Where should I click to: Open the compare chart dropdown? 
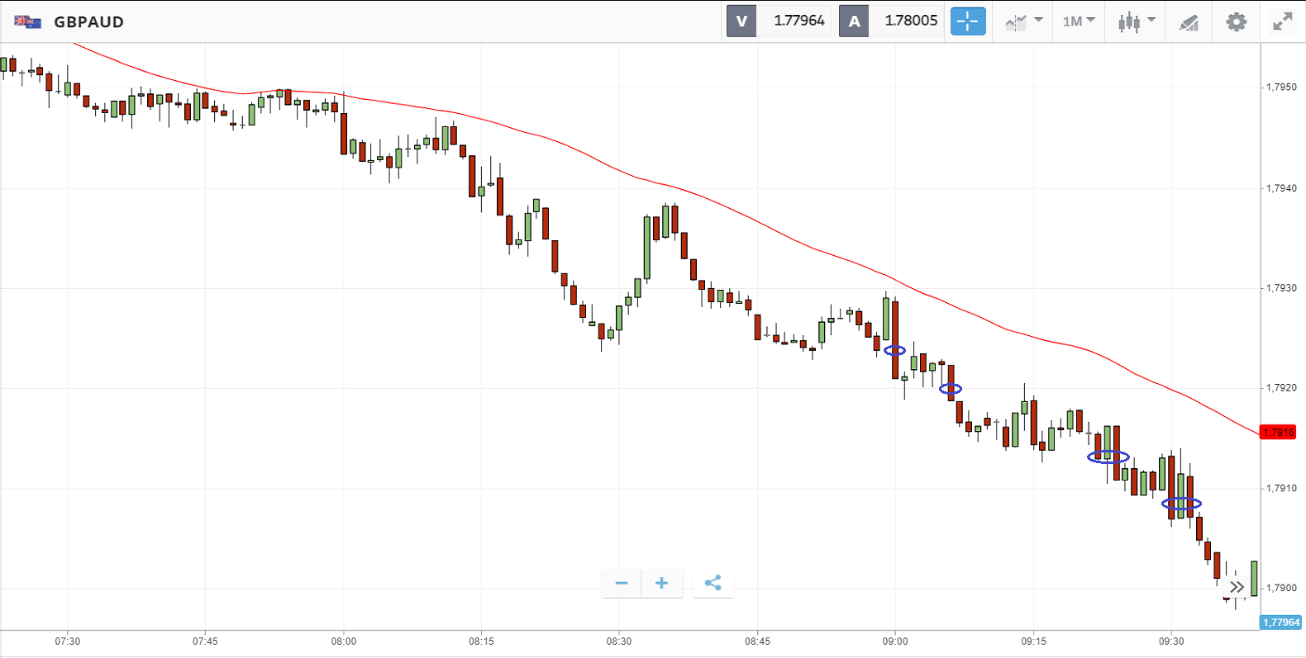(1023, 21)
